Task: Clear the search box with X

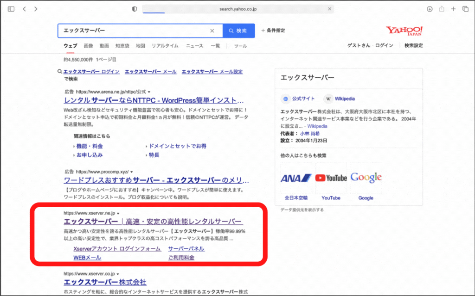Action: click(212, 31)
